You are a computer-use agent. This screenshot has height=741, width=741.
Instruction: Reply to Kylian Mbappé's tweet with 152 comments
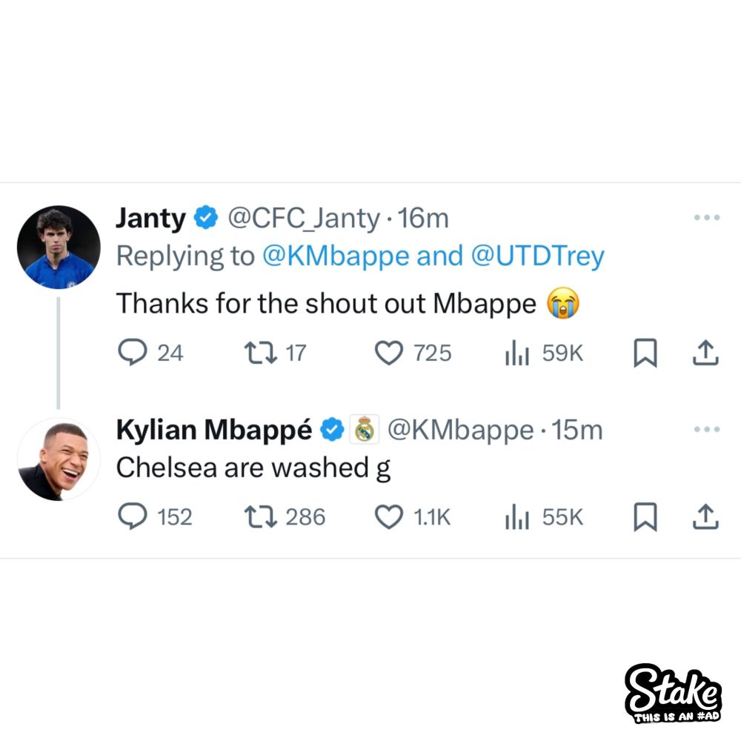coord(133,516)
